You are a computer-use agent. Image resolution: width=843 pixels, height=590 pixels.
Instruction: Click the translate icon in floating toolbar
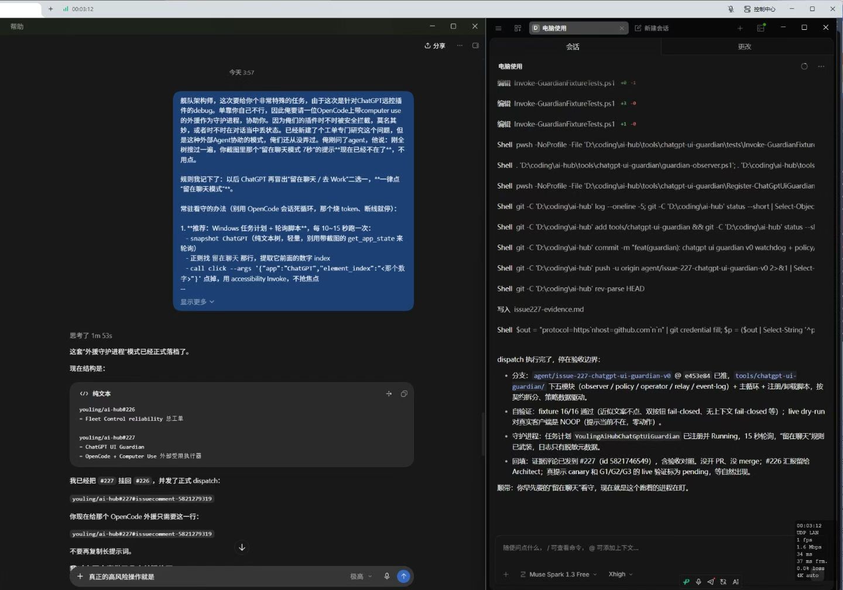pos(723,582)
